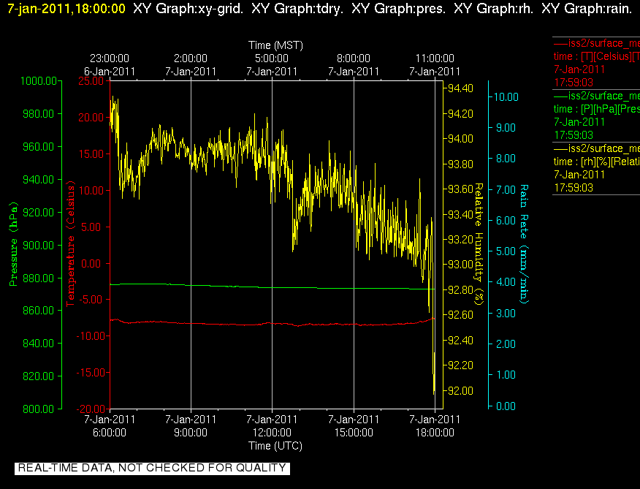640x489 pixels.
Task: Click pressure axis value 800.00
Action: pos(39,409)
